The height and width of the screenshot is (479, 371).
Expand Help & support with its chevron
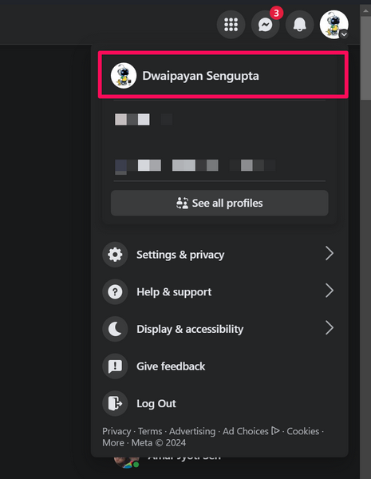[330, 291]
